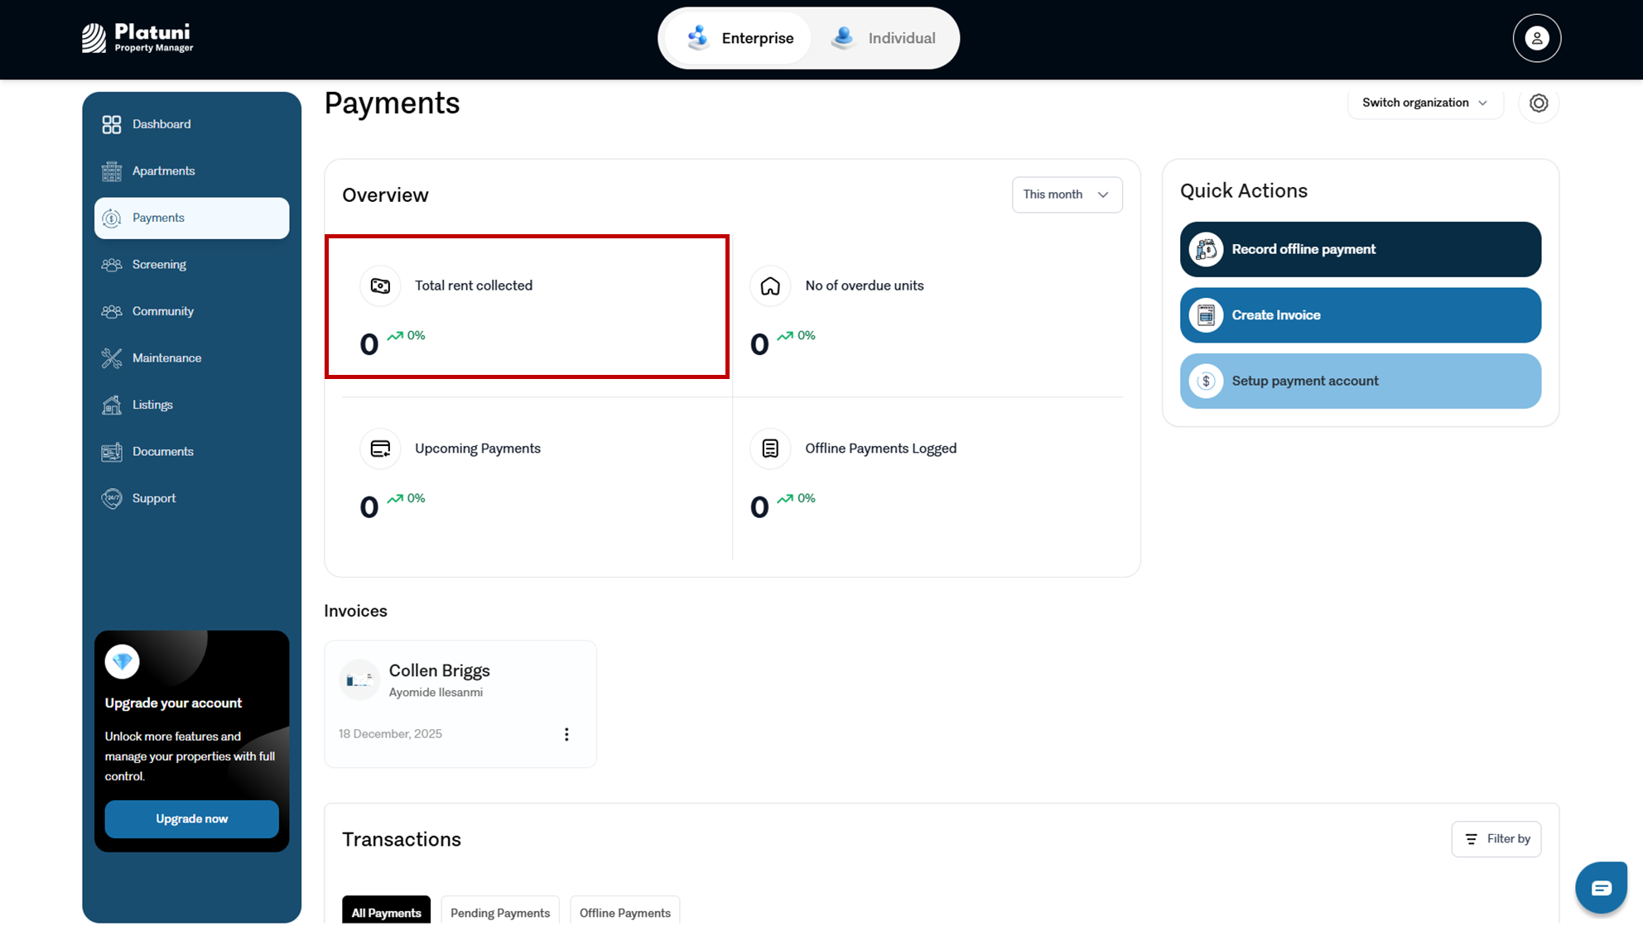1643x931 pixels.
Task: Click the Dashboard grid icon in sidebar
Action: point(112,124)
